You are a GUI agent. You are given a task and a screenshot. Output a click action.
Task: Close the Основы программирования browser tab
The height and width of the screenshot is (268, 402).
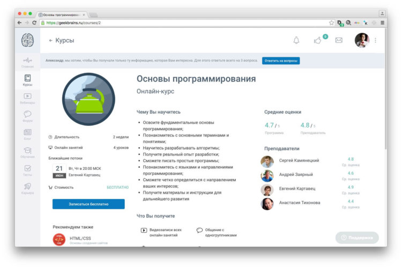click(x=84, y=15)
